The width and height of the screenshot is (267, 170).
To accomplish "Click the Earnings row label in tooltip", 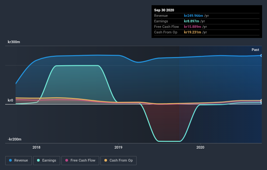I will tap(161, 21).
